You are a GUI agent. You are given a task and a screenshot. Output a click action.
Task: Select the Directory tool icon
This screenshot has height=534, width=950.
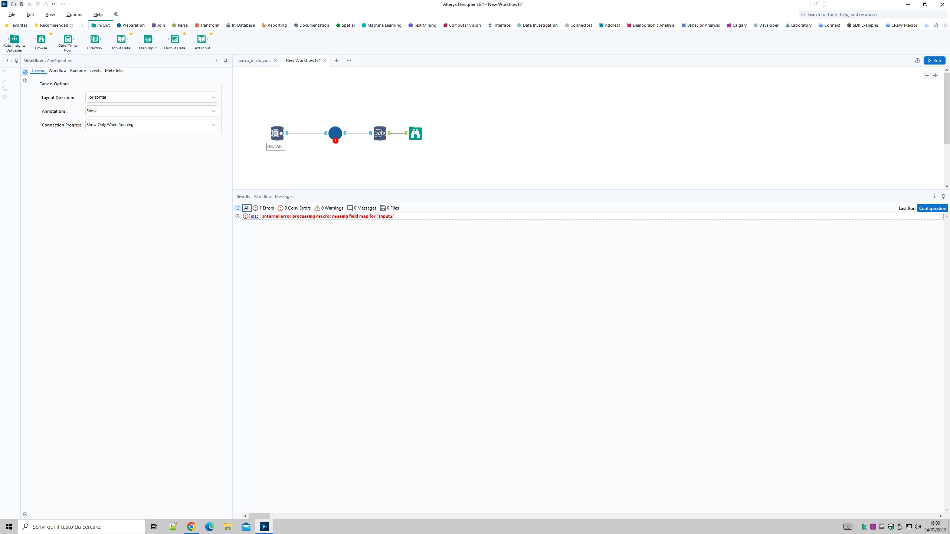tap(94, 39)
